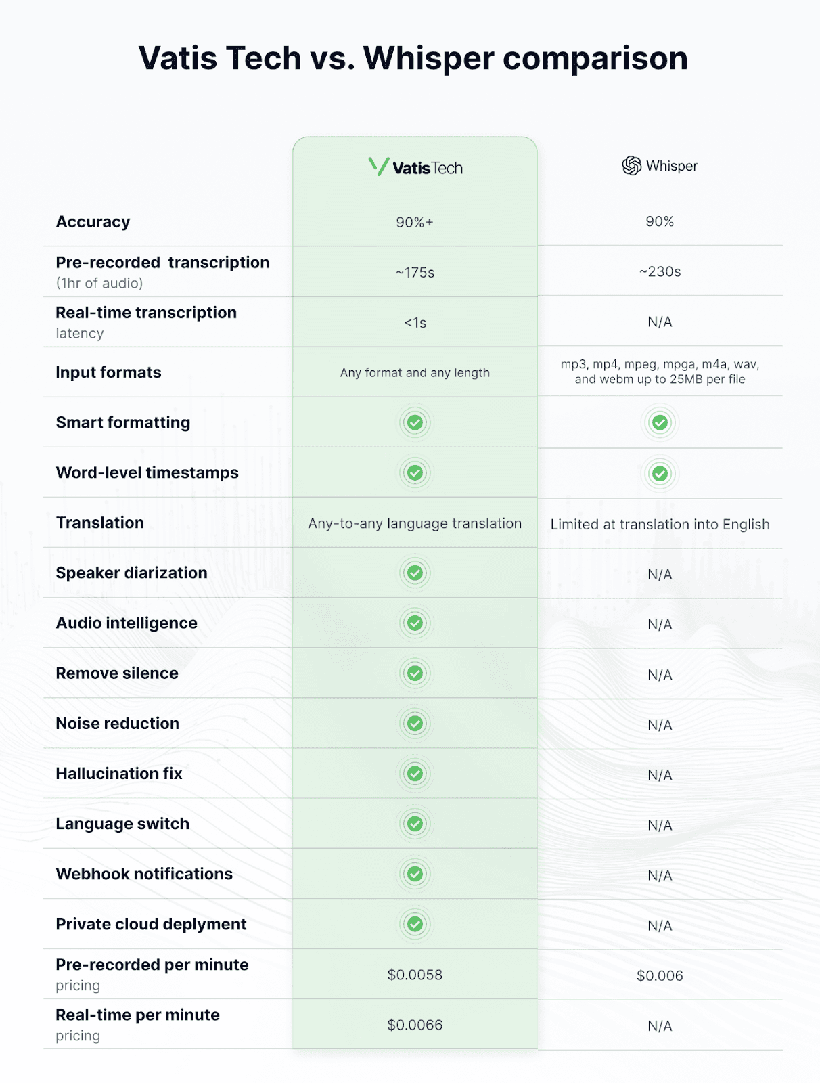Viewport: 820px width, 1083px height.
Task: Click Noise reduction green checkmark
Action: click(415, 723)
